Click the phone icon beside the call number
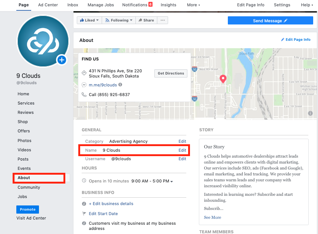 point(84,94)
